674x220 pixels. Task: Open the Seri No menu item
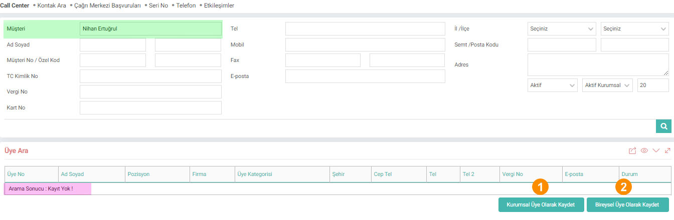[x=158, y=5]
